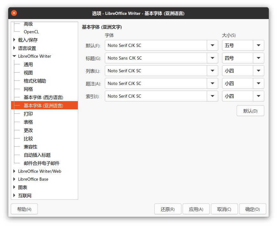The image size is (277, 226).
Task: Select 格式化辅助 in the tree
Action: [35, 81]
